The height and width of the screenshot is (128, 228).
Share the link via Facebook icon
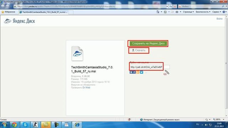tap(134, 72)
